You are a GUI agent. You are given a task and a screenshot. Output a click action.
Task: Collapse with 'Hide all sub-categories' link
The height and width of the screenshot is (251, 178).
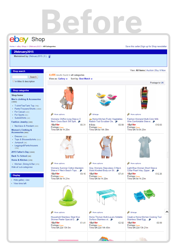click(22, 167)
